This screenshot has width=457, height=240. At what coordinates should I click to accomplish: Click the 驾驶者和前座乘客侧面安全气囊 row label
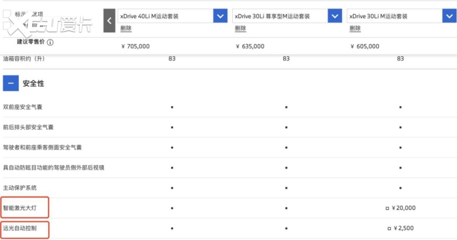(x=42, y=147)
